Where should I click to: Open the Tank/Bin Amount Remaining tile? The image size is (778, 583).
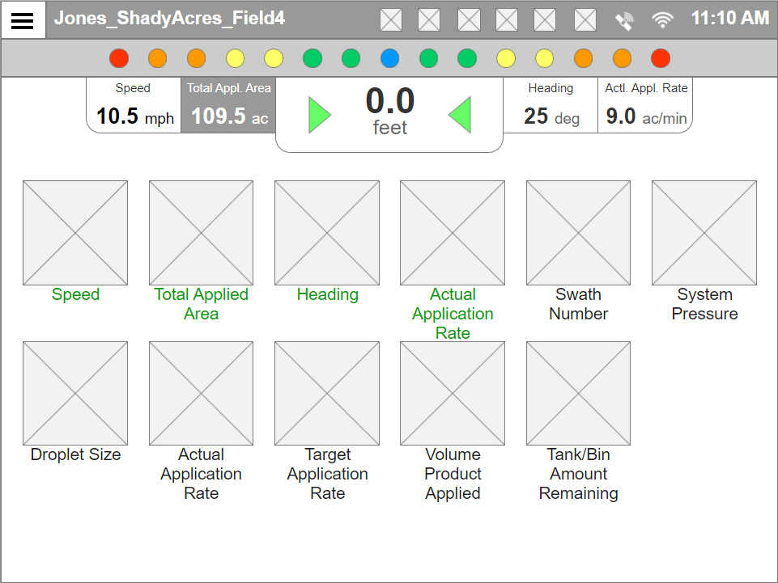point(578,393)
